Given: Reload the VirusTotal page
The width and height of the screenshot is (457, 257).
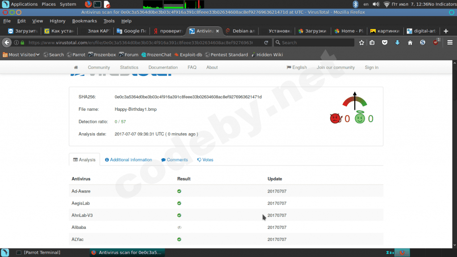Looking at the screenshot, I should pyautogui.click(x=266, y=42).
